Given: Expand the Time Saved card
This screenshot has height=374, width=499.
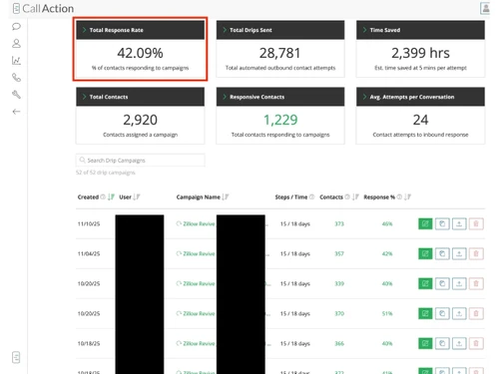Looking at the screenshot, I should 364,30.
